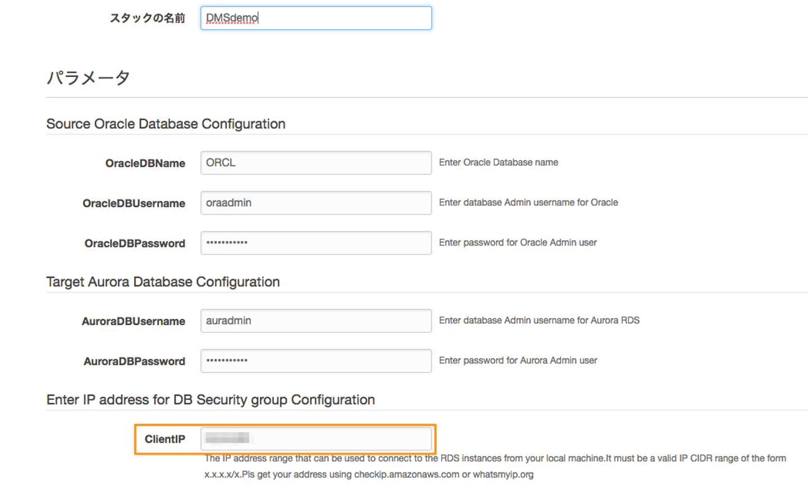Image resolution: width=808 pixels, height=497 pixels.
Task: Click the OracleDBName label
Action: [x=145, y=164]
